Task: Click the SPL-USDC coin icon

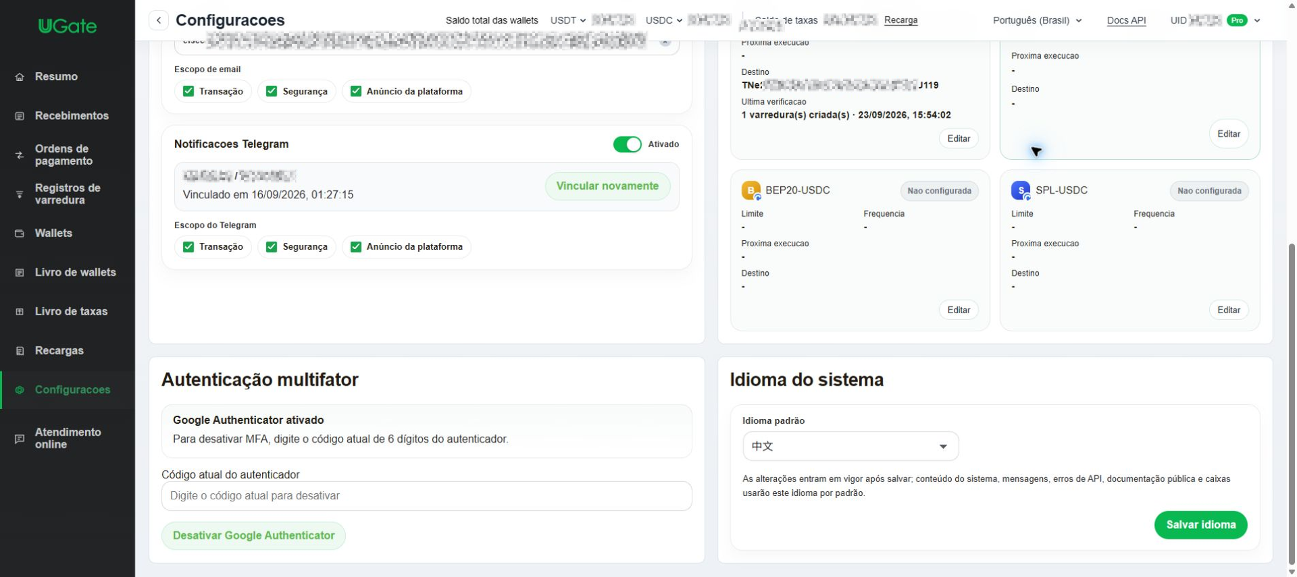Action: coord(1021,191)
